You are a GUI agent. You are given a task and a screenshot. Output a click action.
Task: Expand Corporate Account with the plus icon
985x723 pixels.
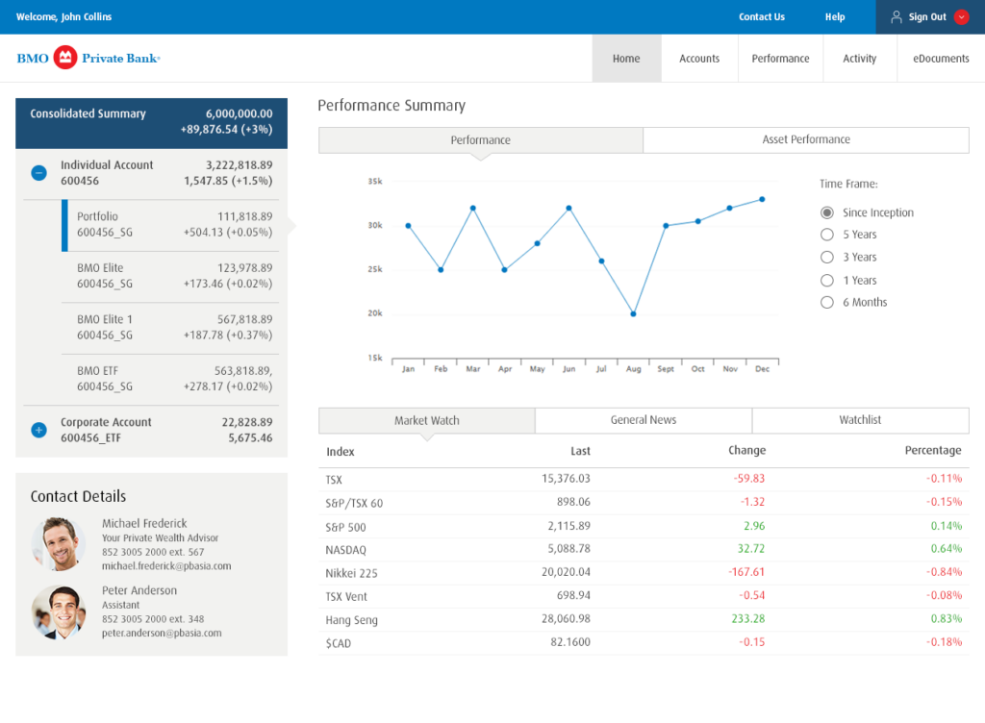[38, 430]
